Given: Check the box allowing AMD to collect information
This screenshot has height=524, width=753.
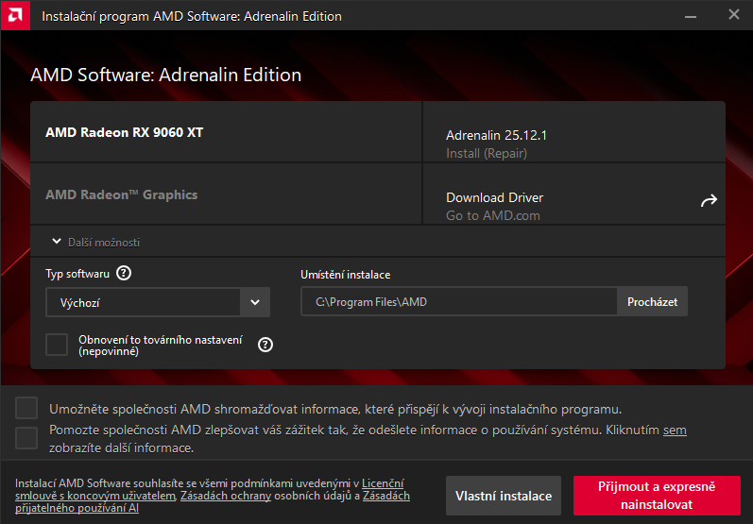Looking at the screenshot, I should click(x=26, y=408).
